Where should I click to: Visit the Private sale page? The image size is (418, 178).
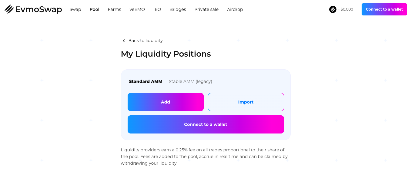tap(206, 9)
